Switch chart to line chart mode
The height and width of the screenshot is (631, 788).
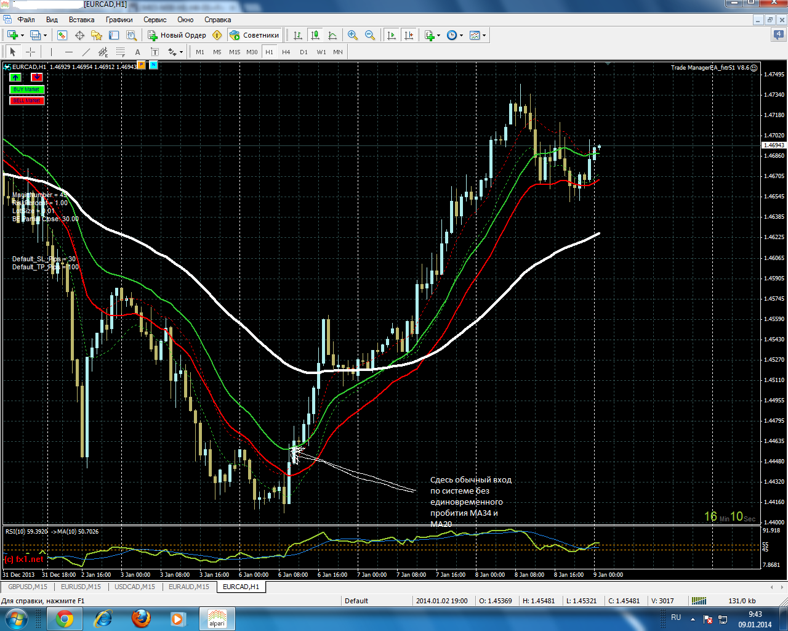[x=332, y=35]
